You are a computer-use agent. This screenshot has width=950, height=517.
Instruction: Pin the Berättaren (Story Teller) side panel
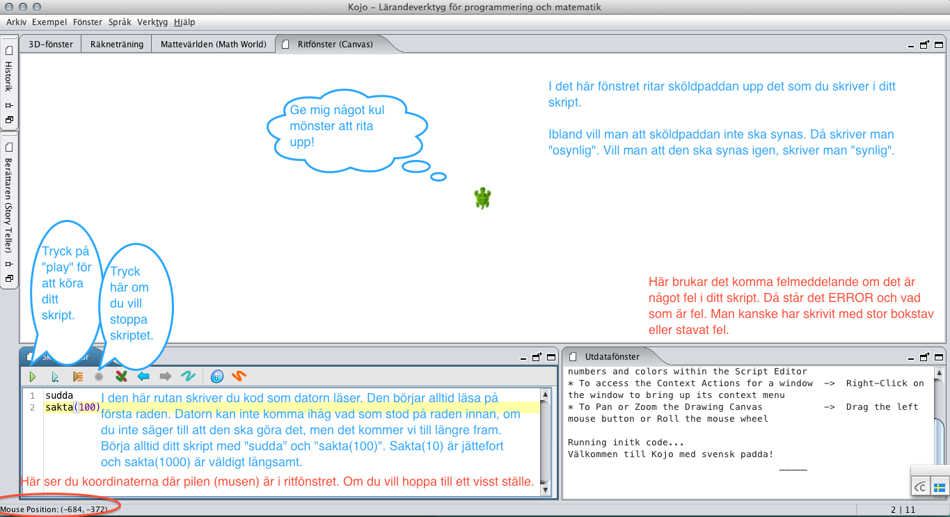[9, 264]
